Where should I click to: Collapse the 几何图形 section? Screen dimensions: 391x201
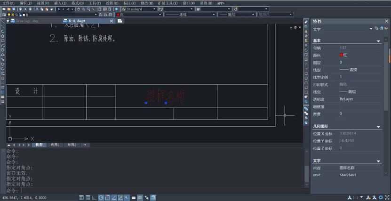click(378, 127)
